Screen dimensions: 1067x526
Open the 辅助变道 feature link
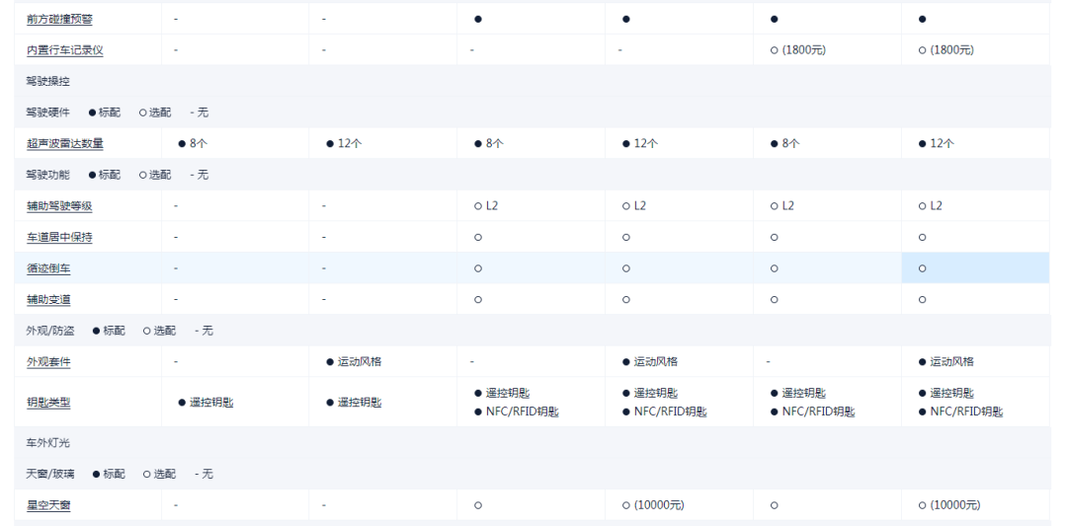[48, 300]
